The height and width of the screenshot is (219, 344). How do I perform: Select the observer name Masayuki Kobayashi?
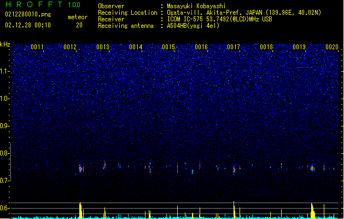196,6
